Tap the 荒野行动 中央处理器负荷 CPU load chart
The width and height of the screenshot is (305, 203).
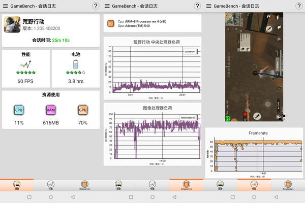tap(152, 68)
